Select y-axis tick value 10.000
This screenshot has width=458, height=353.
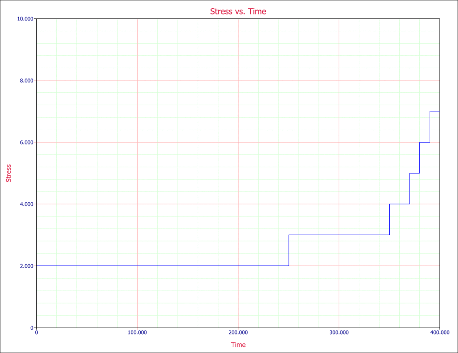(25, 19)
